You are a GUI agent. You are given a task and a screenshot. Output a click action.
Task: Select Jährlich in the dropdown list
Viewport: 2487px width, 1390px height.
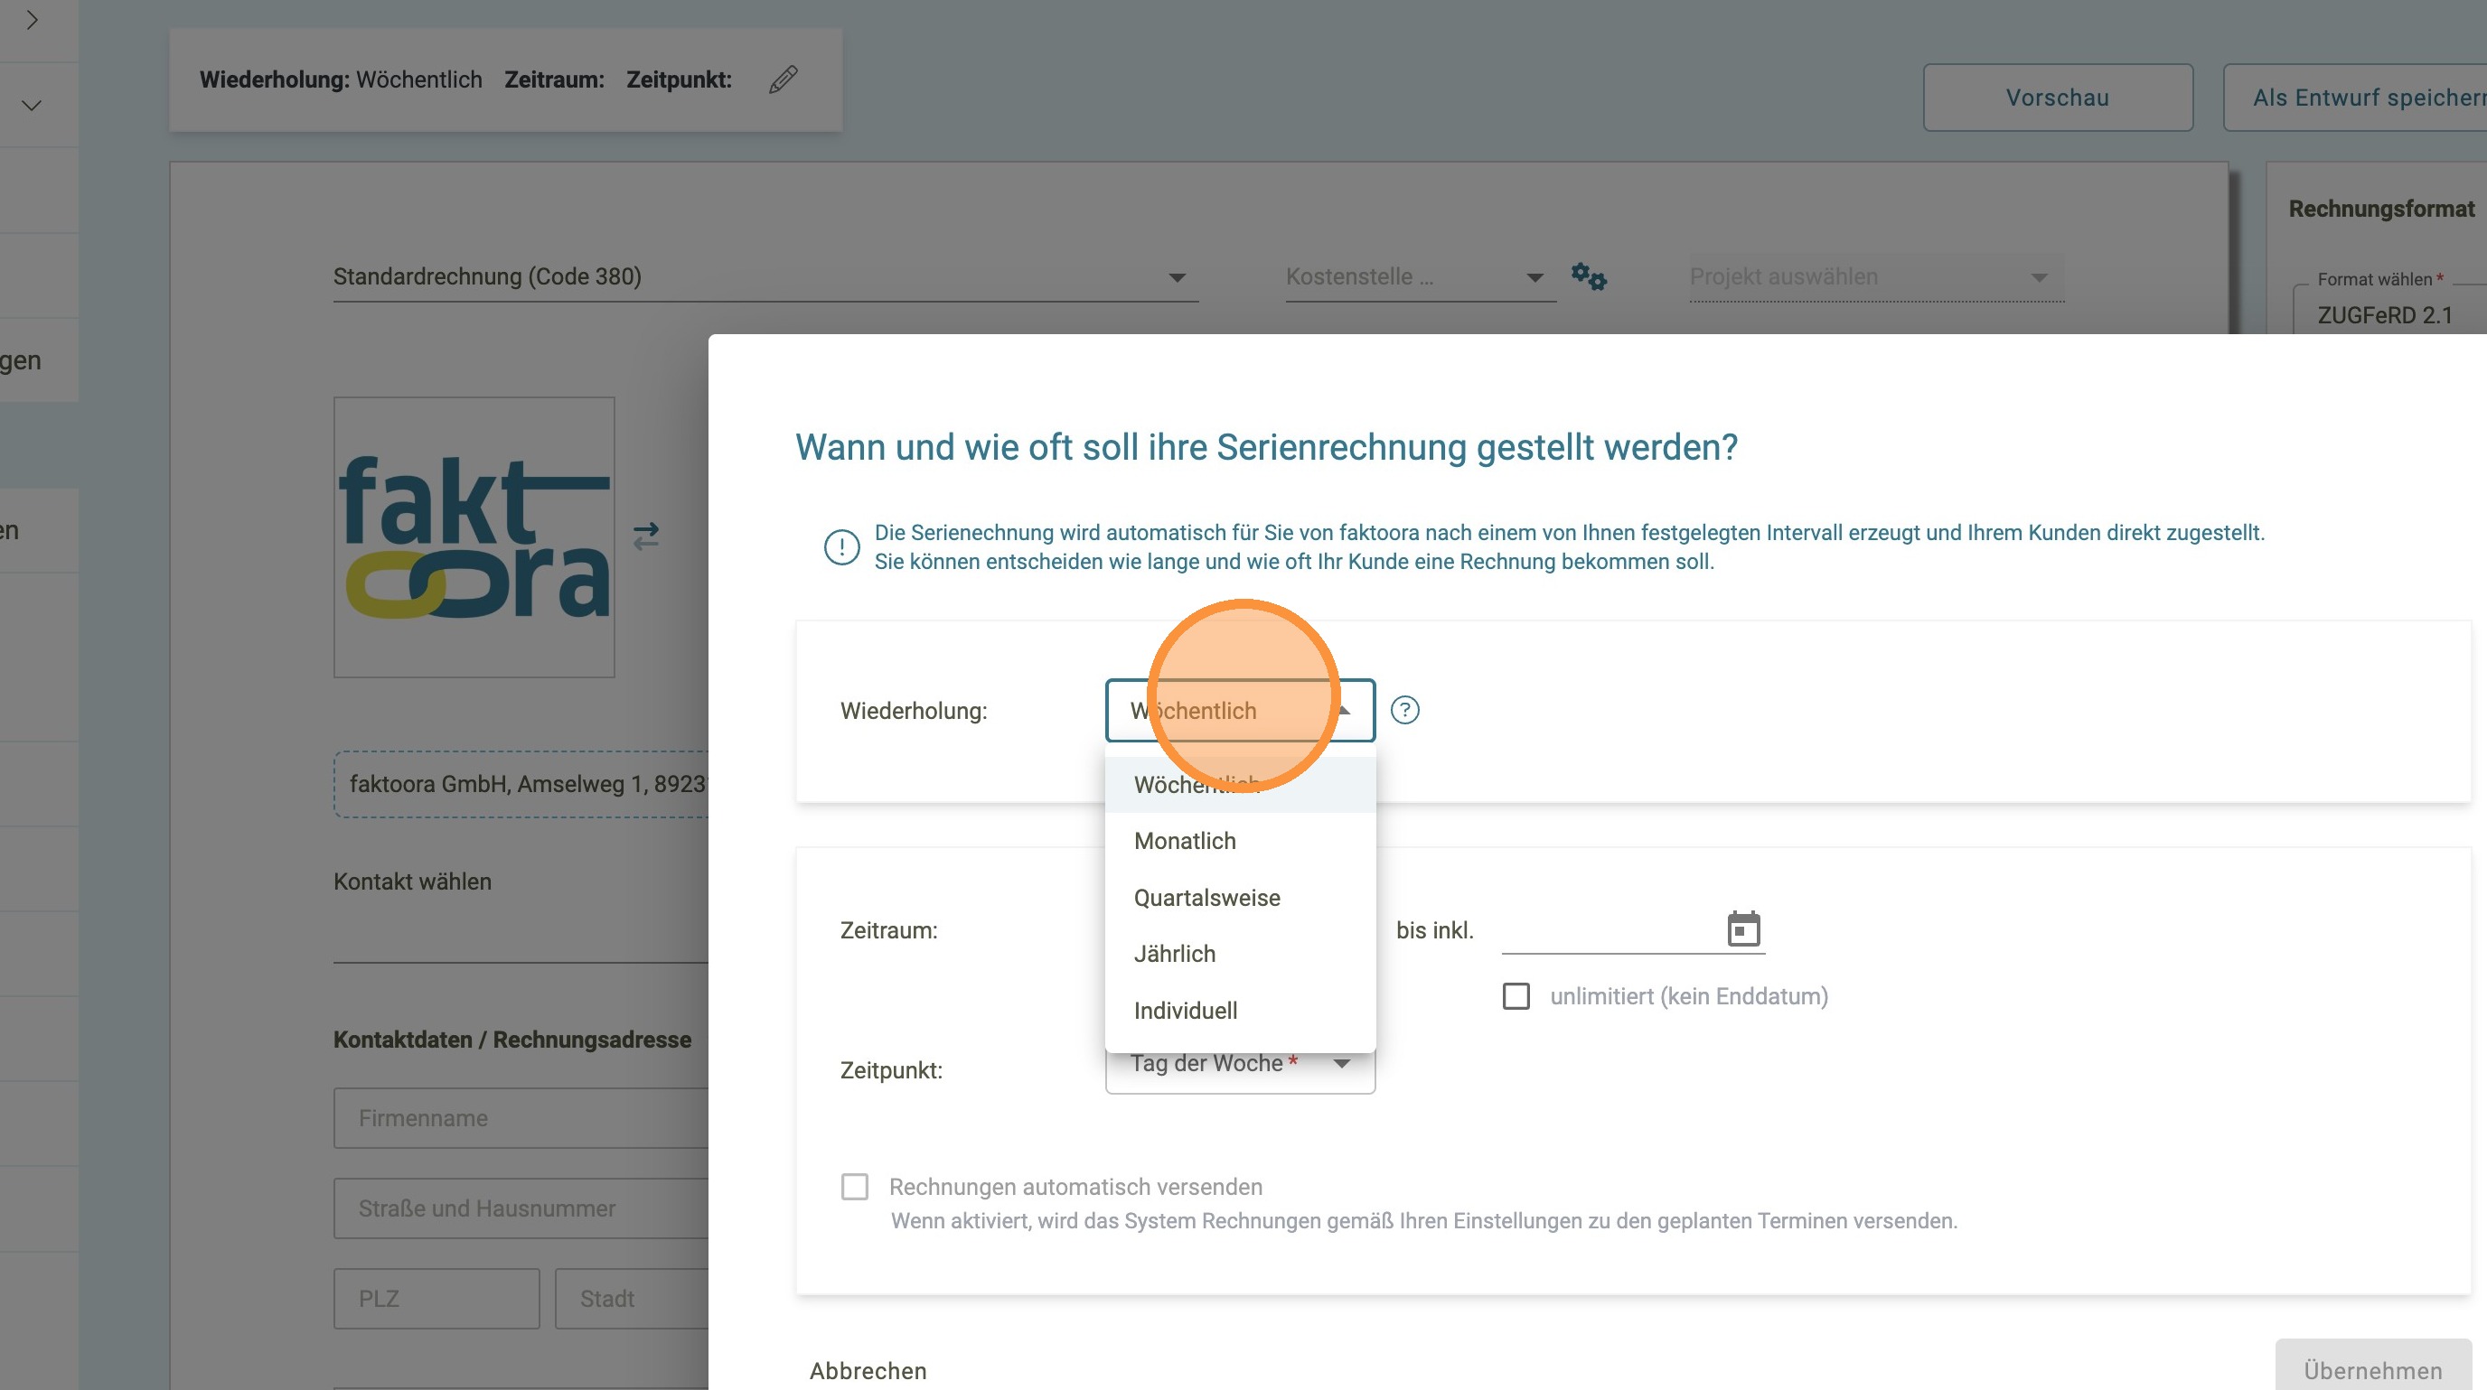pyautogui.click(x=1174, y=953)
